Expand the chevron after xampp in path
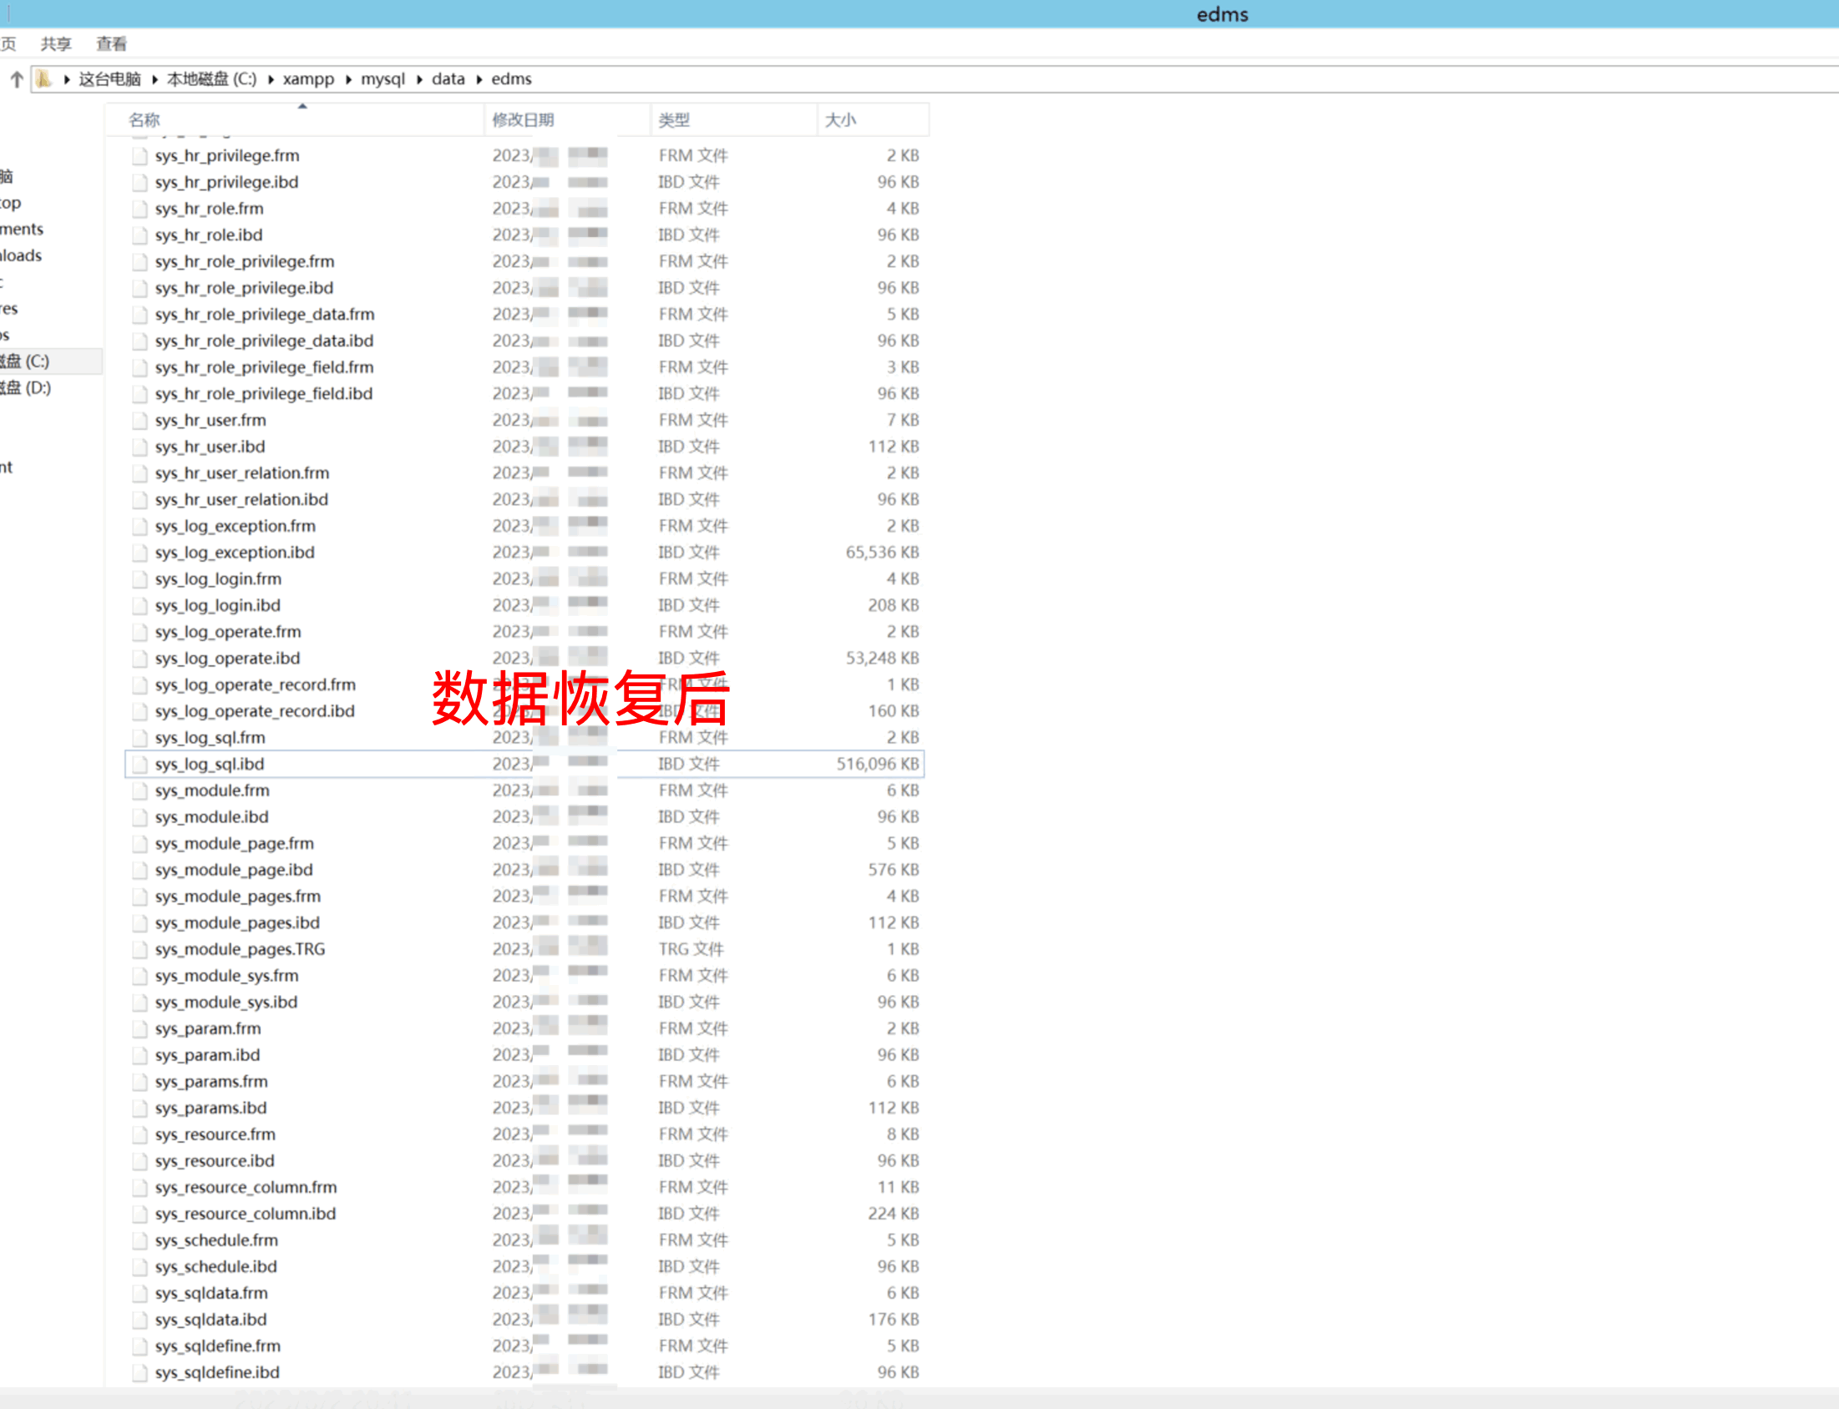Image resolution: width=1839 pixels, height=1409 pixels. pyautogui.click(x=348, y=79)
